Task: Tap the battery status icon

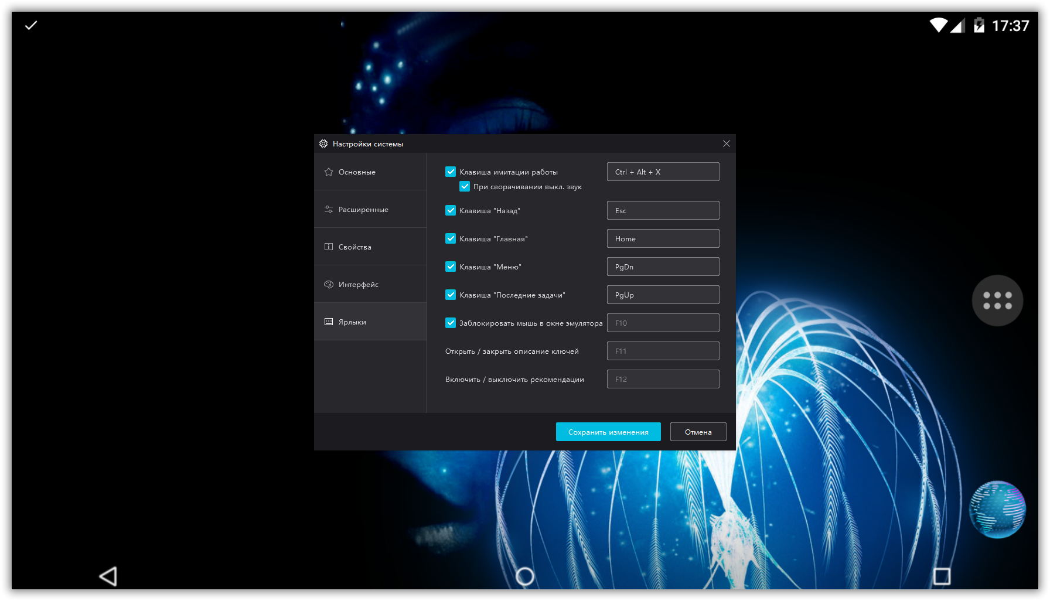Action: [x=979, y=25]
